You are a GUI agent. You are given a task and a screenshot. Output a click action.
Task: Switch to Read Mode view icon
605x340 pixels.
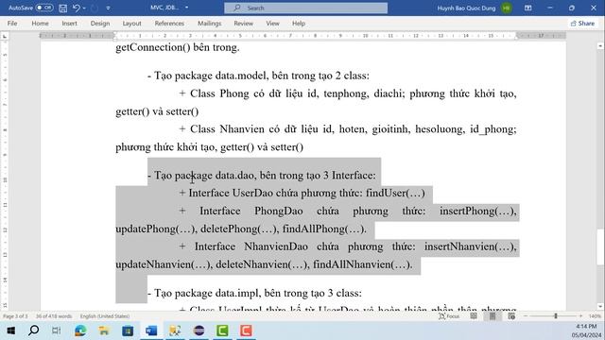coord(474,316)
